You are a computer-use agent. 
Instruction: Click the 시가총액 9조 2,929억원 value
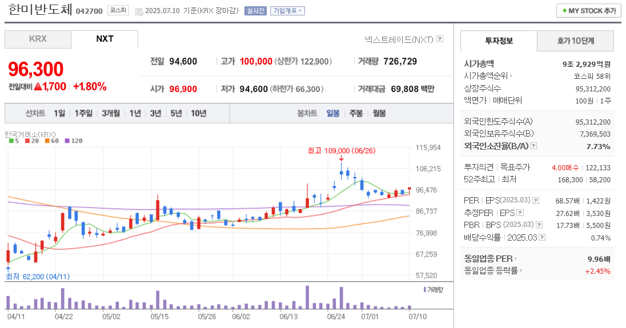[x=587, y=64]
